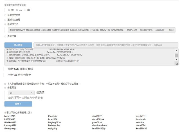Check the 本人承諾 fairness pledge checkbox

(x=5, y=84)
